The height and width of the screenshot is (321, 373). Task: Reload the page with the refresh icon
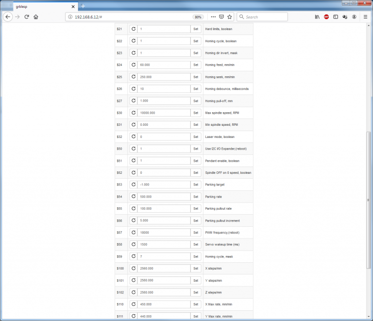tap(27, 17)
